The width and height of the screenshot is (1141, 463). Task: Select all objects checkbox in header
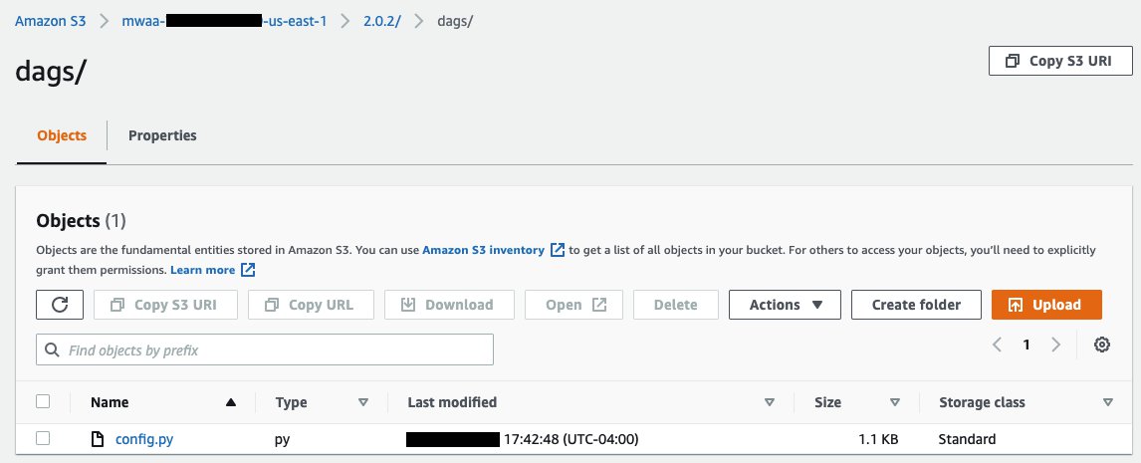pyautogui.click(x=43, y=401)
